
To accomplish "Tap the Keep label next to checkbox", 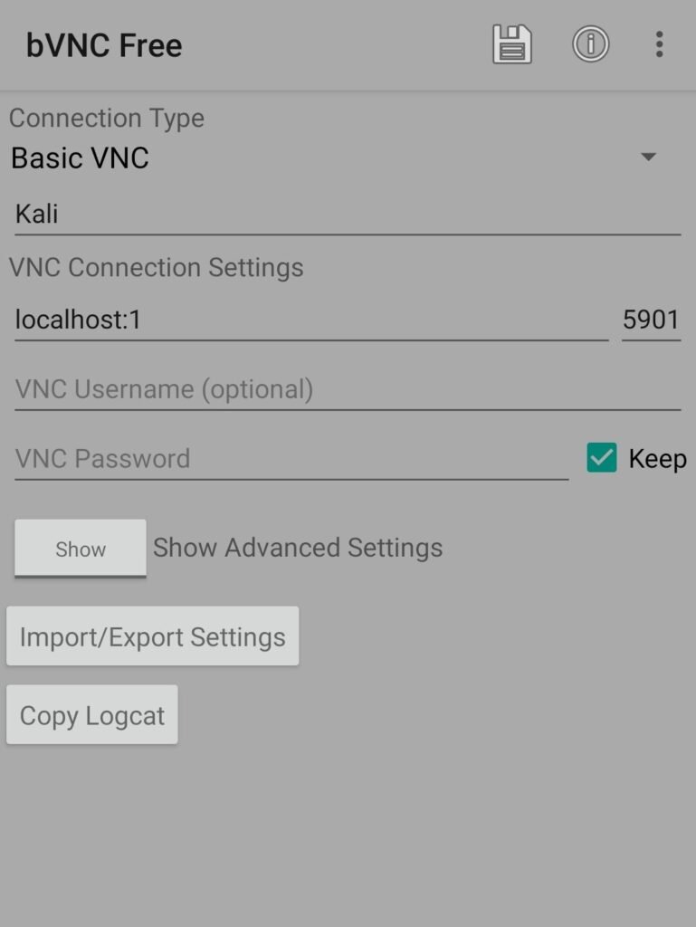I will click(657, 459).
